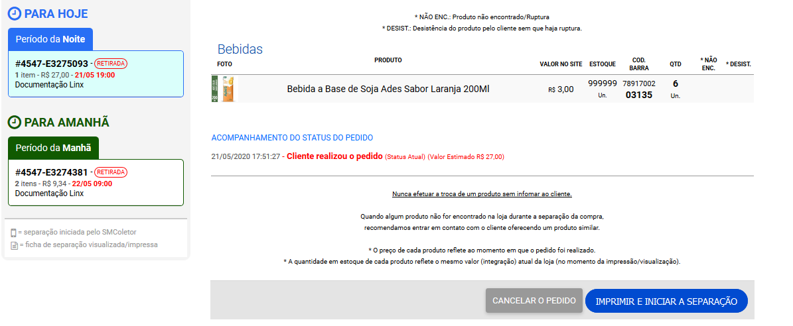The width and height of the screenshot is (793, 326).
Task: Select the Período da Manhã tab
Action: coord(54,148)
